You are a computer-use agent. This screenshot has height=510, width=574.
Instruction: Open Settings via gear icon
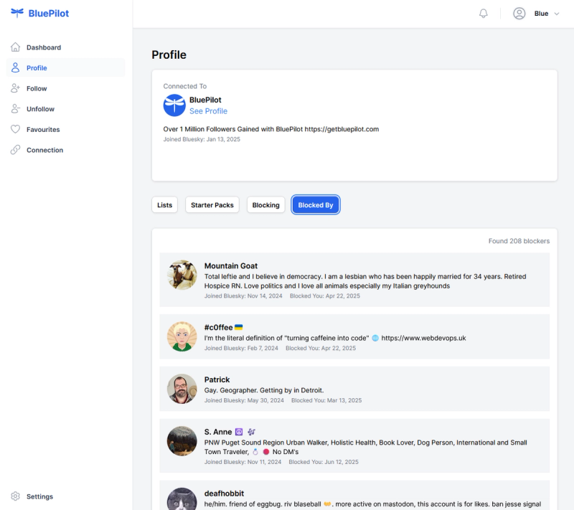tap(15, 496)
